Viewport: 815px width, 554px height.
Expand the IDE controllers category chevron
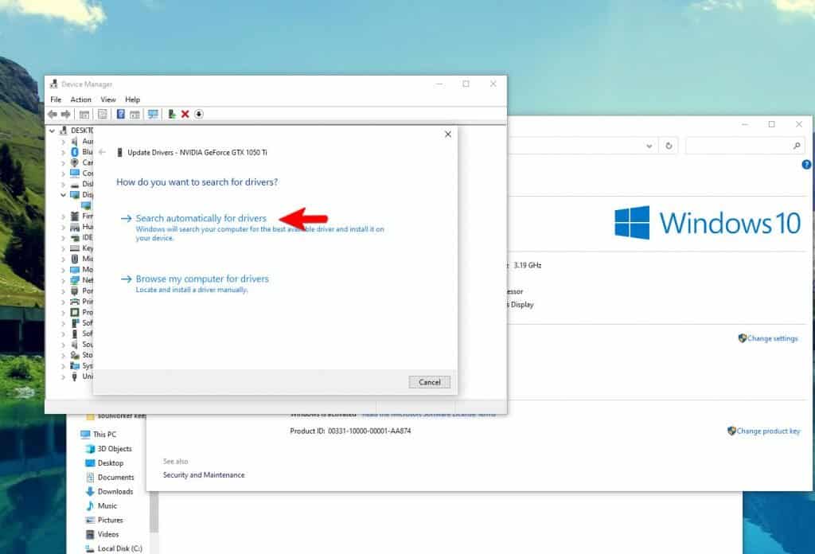(63, 237)
